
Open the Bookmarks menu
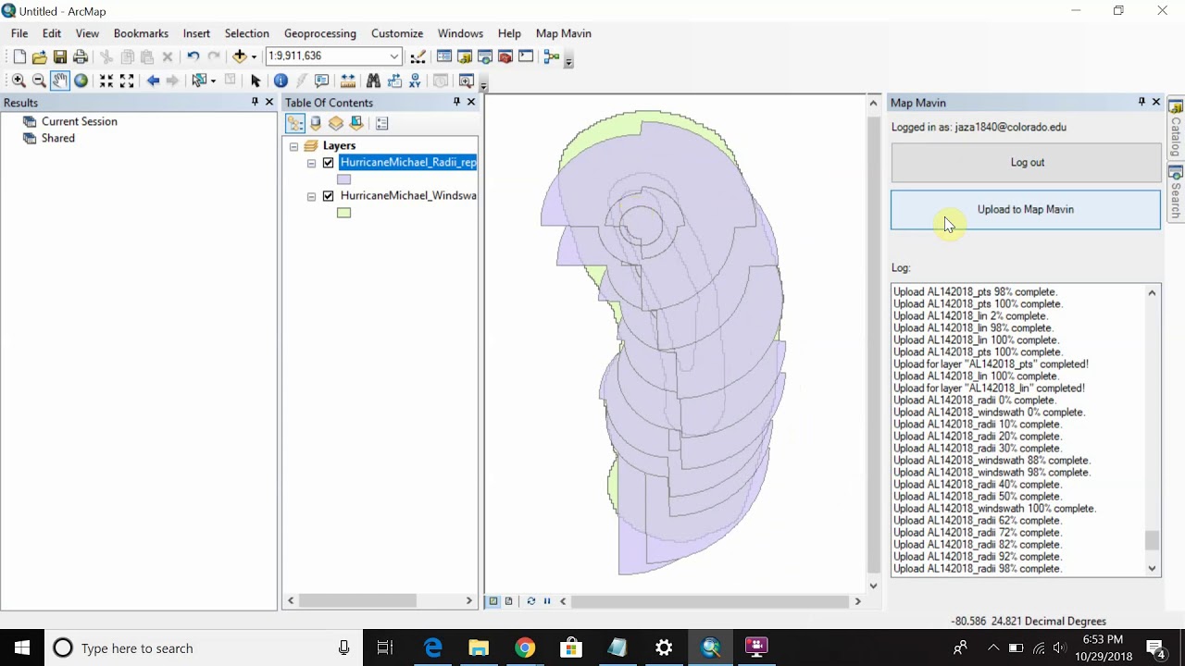141,33
